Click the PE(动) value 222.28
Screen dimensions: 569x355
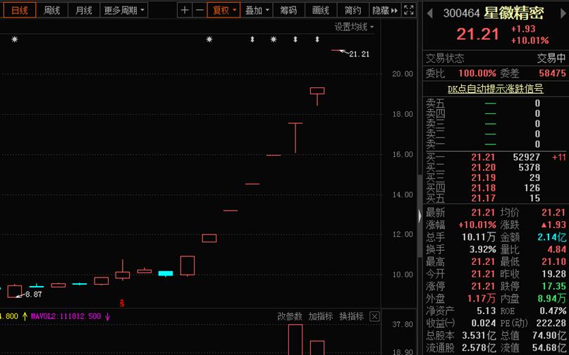coord(551,323)
